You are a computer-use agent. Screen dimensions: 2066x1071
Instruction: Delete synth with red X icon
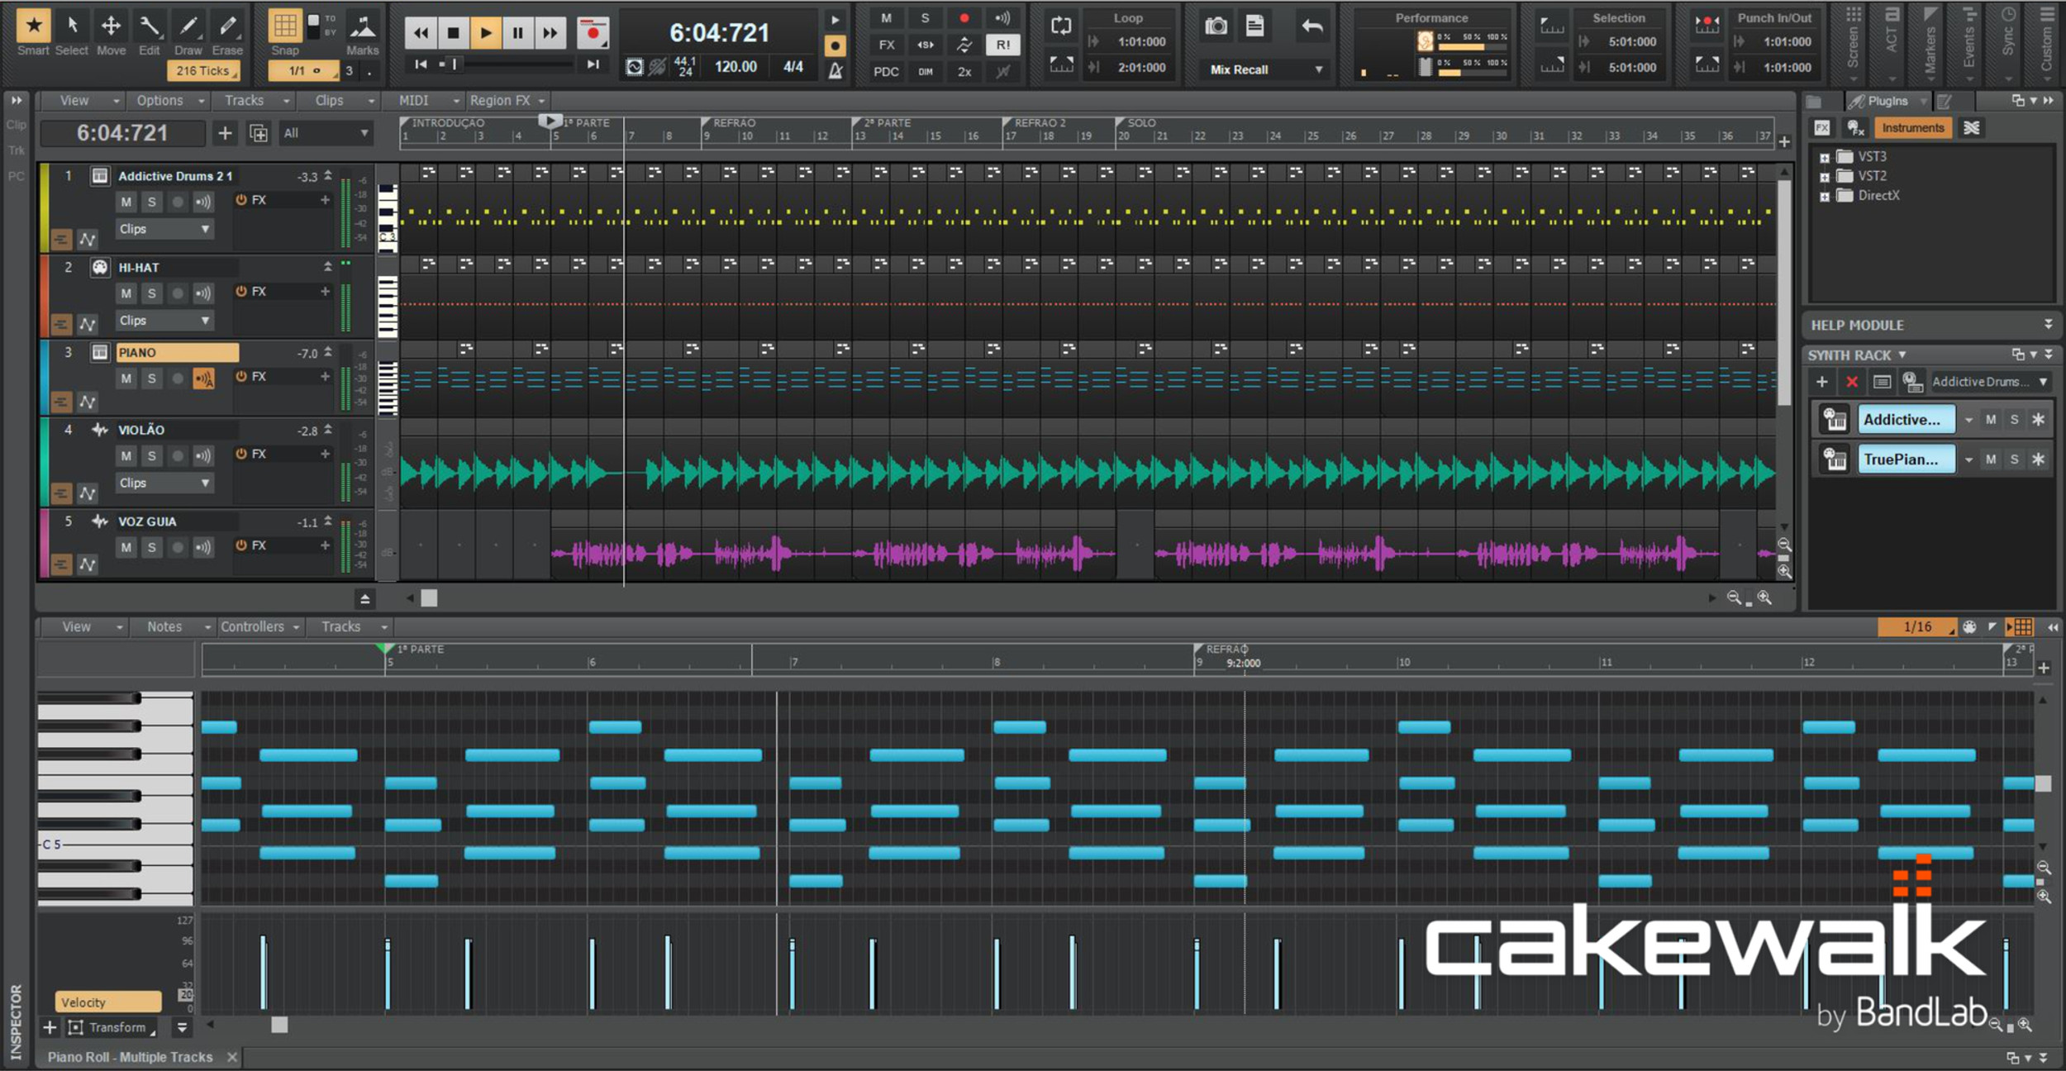(x=1852, y=382)
